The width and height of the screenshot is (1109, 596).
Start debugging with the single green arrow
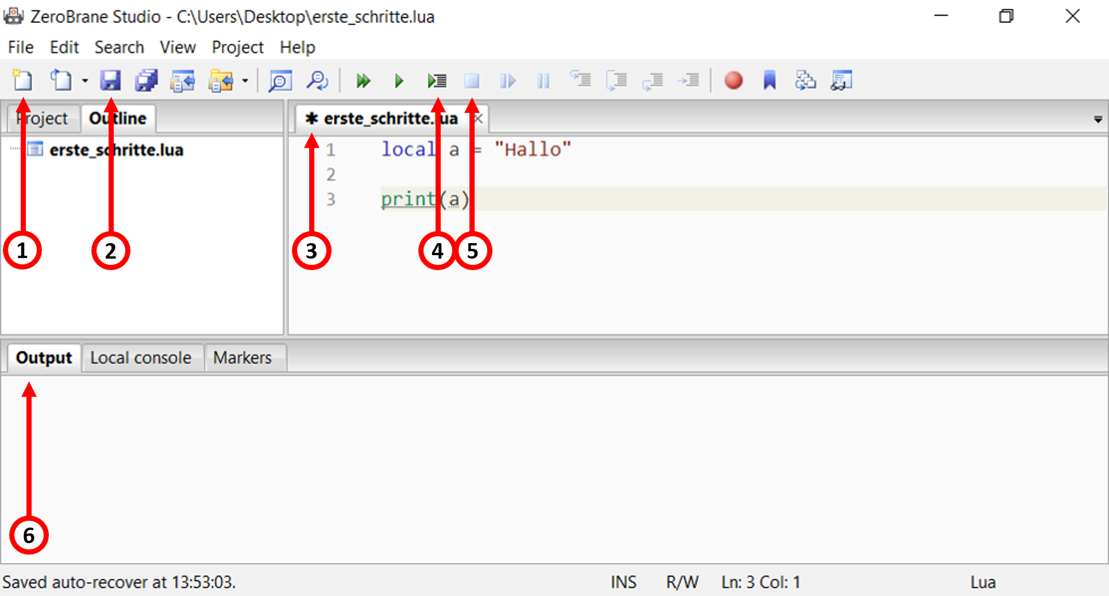[x=399, y=80]
